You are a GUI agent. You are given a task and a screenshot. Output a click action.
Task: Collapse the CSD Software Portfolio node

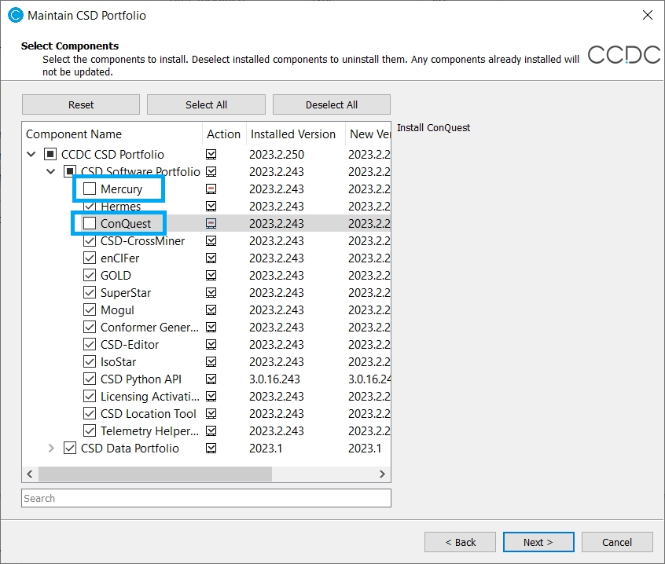(x=51, y=172)
